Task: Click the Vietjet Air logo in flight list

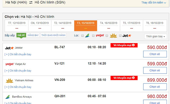Action: tap(9, 64)
